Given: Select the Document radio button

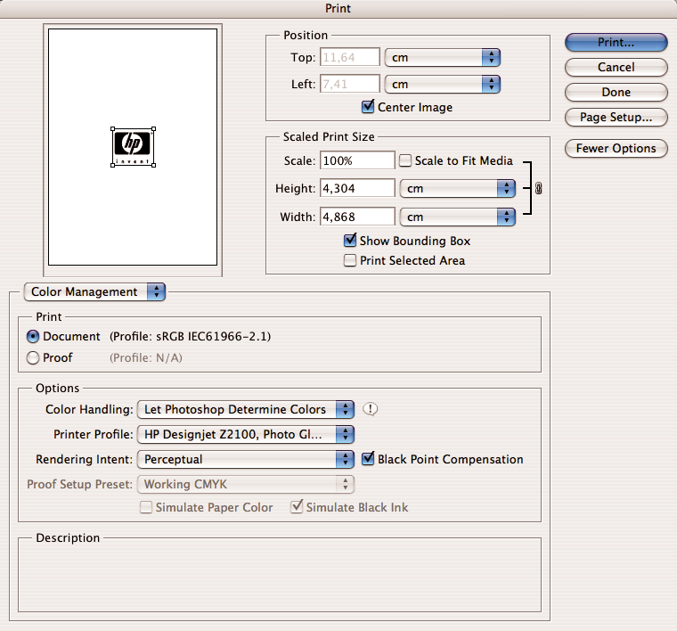Looking at the screenshot, I should 33,337.
